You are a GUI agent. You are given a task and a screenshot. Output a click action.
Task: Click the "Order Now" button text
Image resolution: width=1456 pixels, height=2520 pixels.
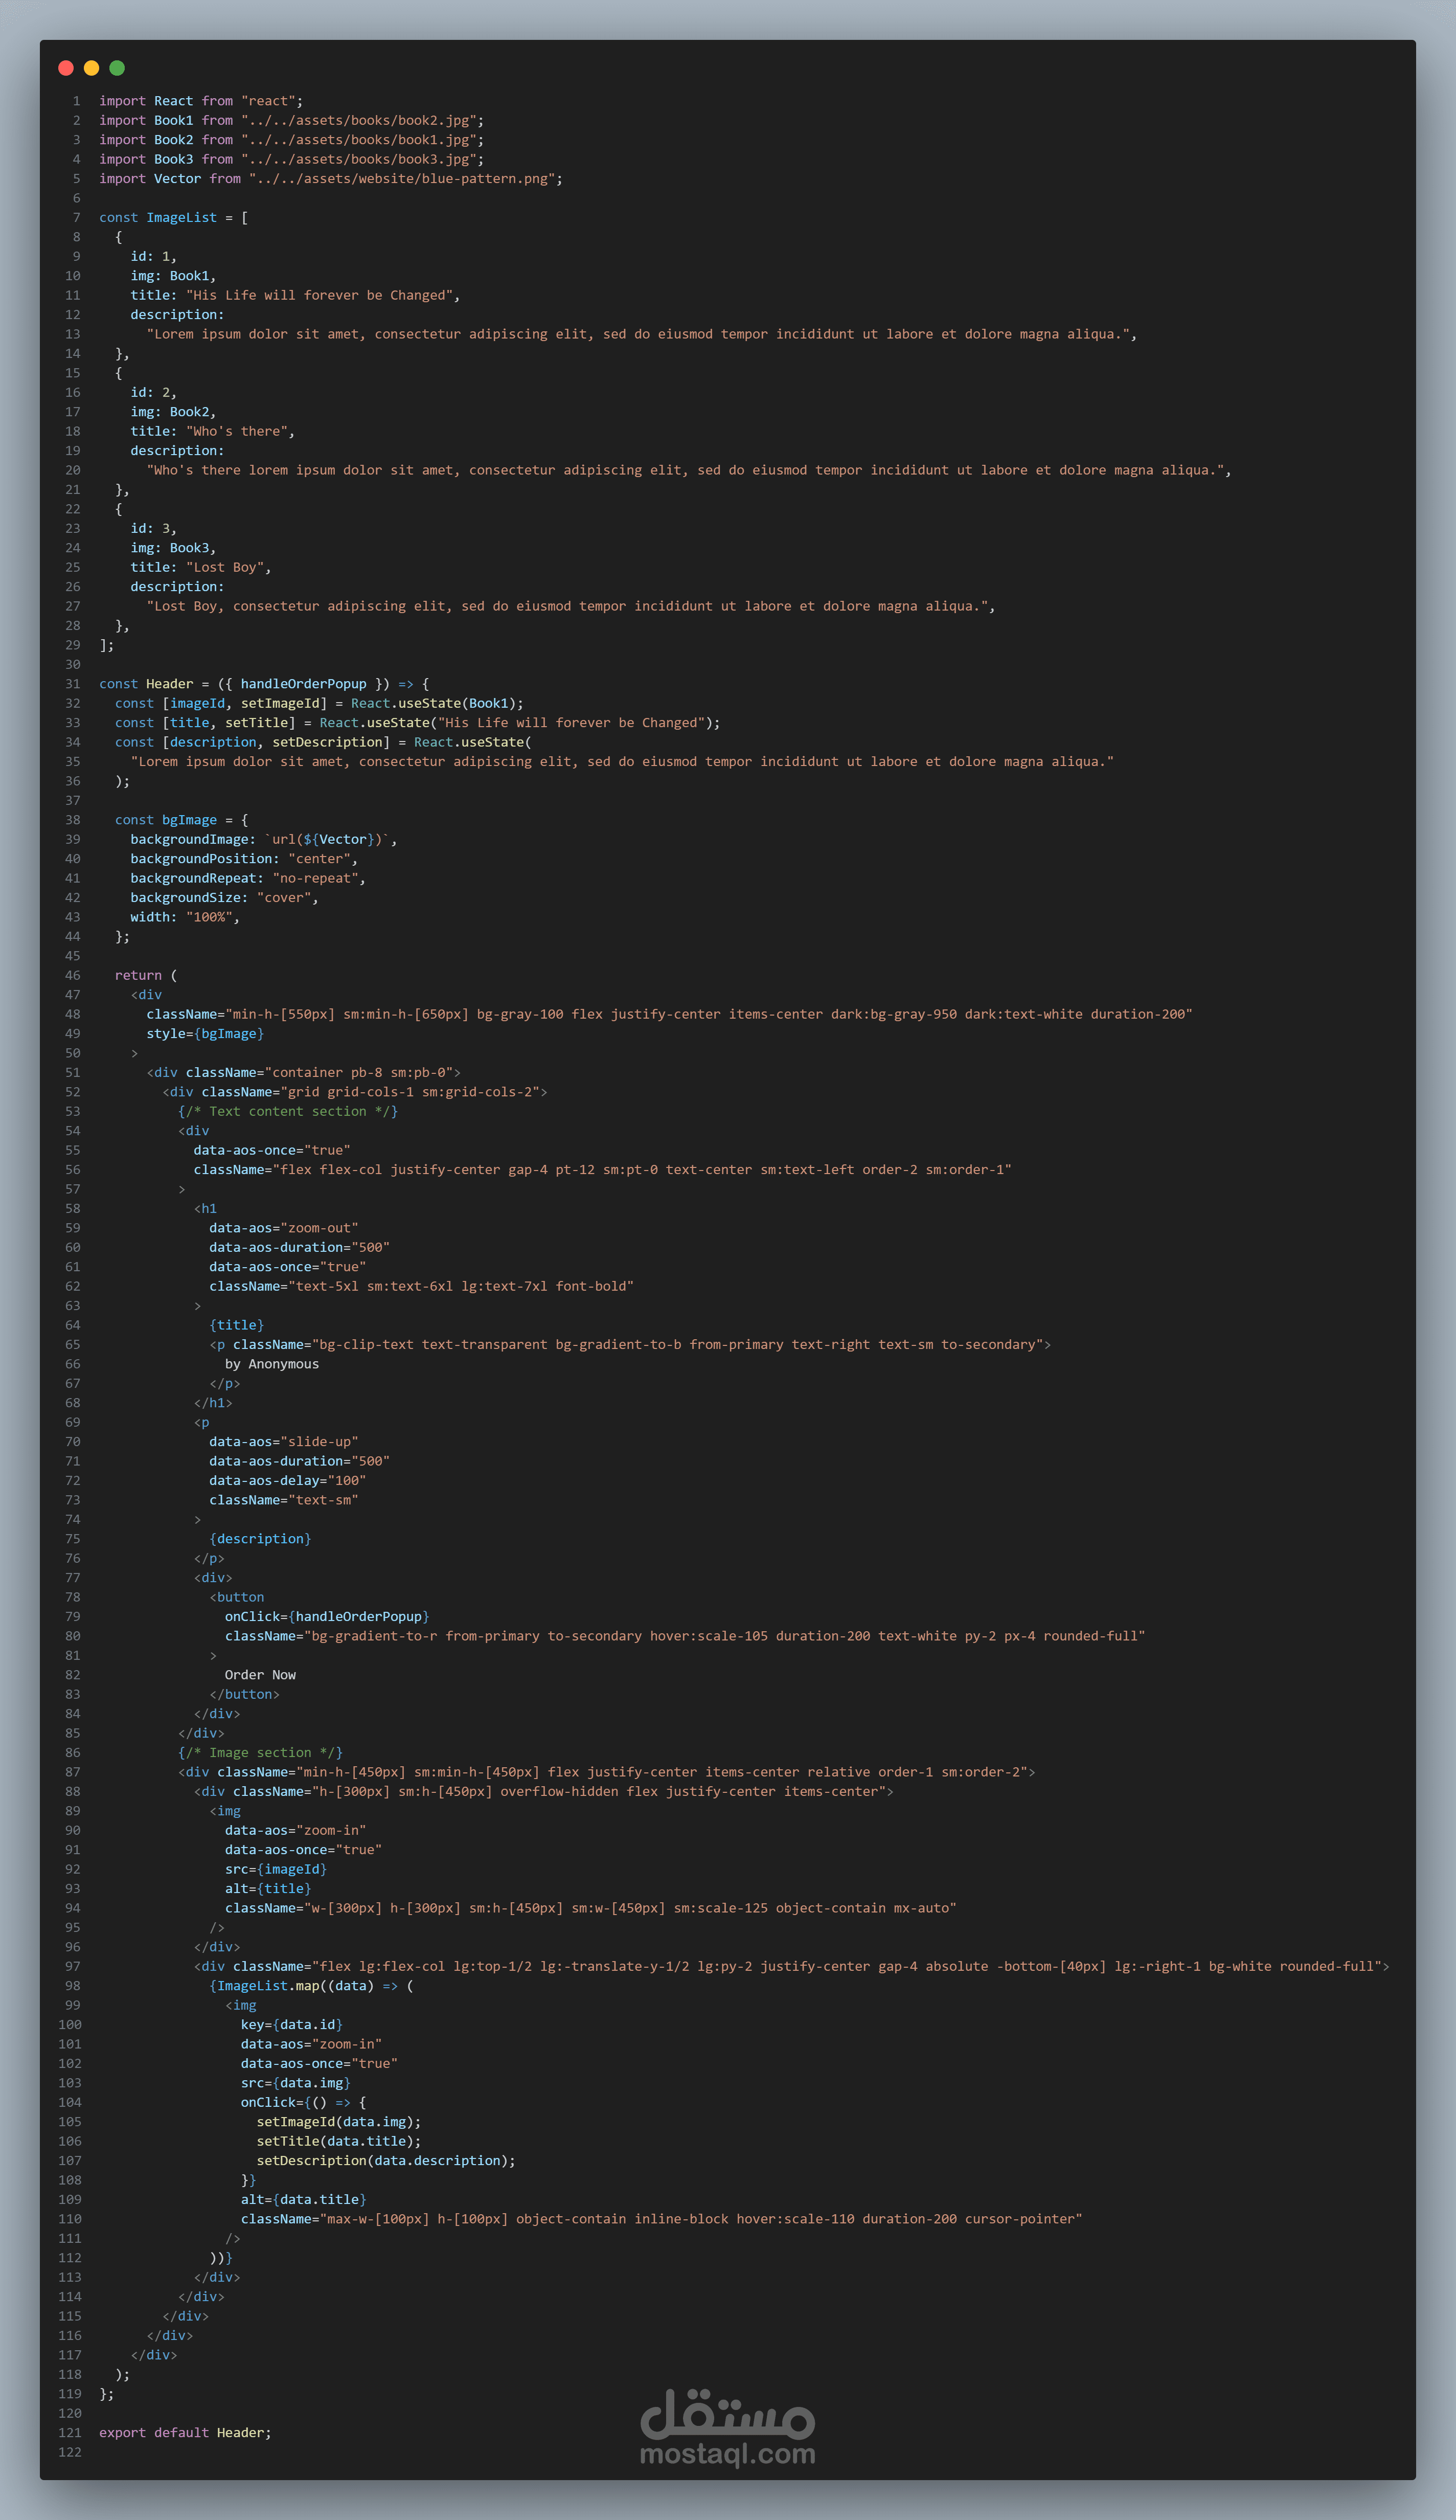(x=260, y=1675)
